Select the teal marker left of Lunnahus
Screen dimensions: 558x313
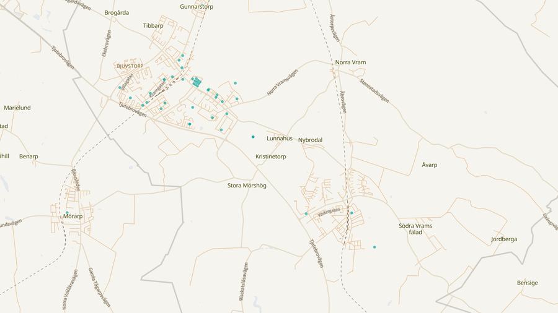tap(253, 137)
